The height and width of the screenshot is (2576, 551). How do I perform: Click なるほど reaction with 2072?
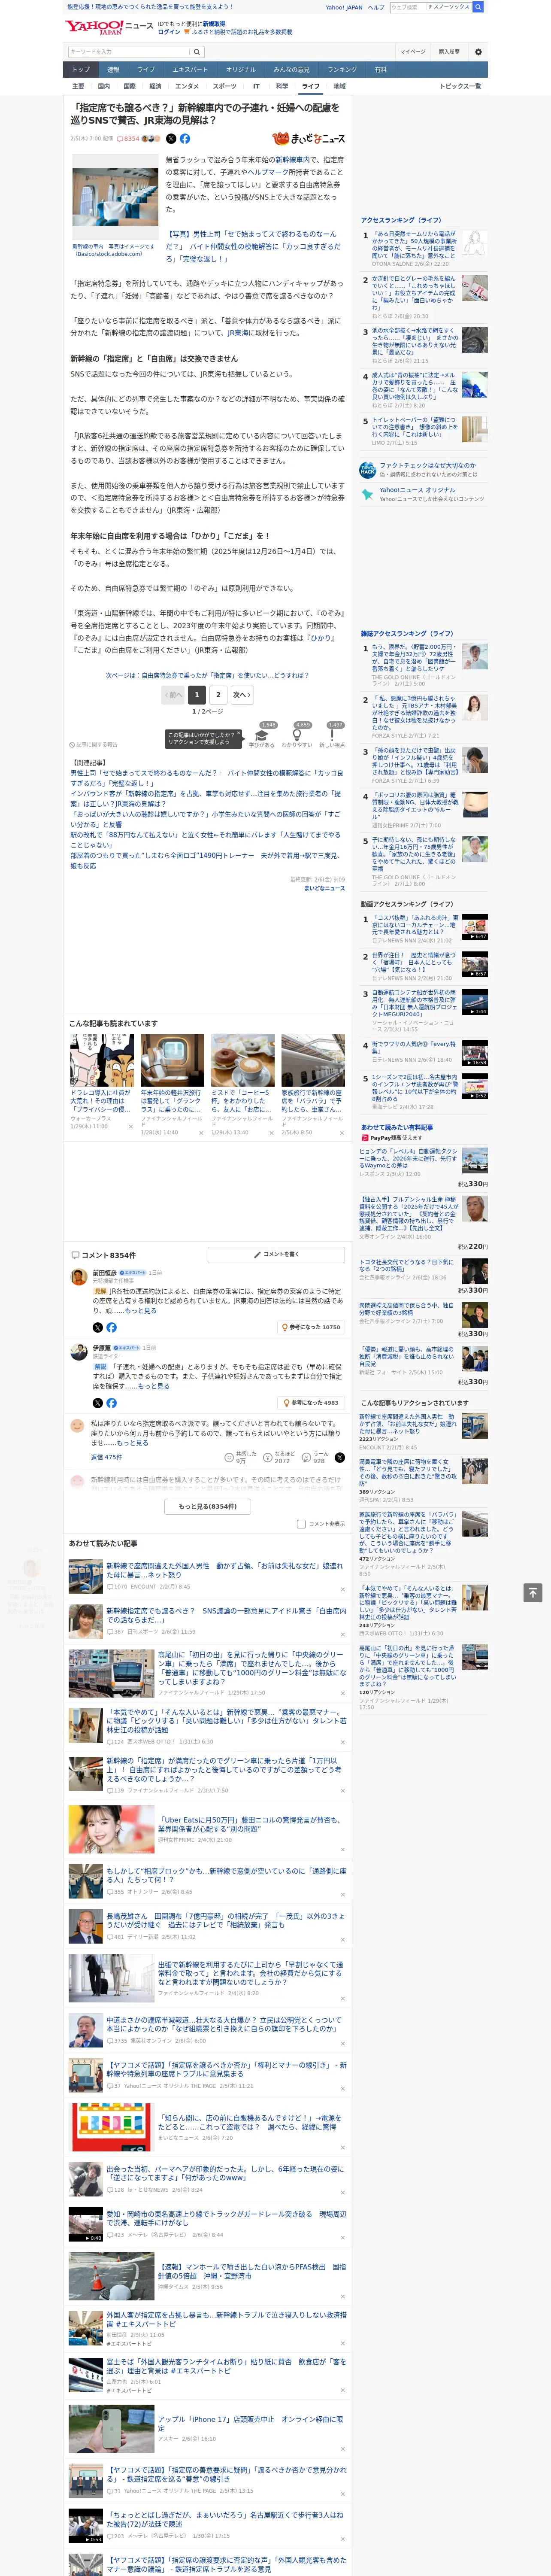click(278, 1458)
